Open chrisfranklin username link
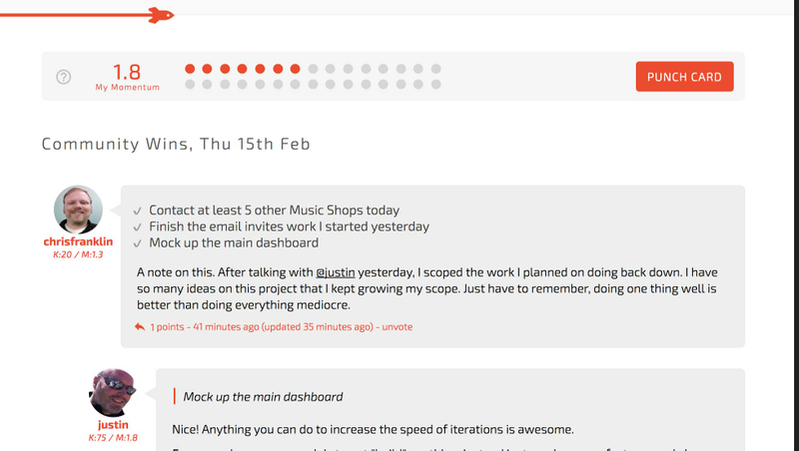This screenshot has width=799, height=451. pos(78,241)
